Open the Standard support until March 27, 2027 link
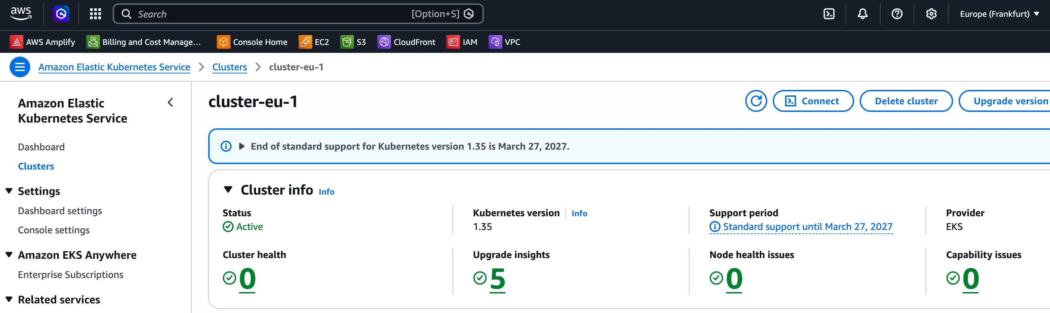This screenshot has height=313, width=1050. pos(807,227)
